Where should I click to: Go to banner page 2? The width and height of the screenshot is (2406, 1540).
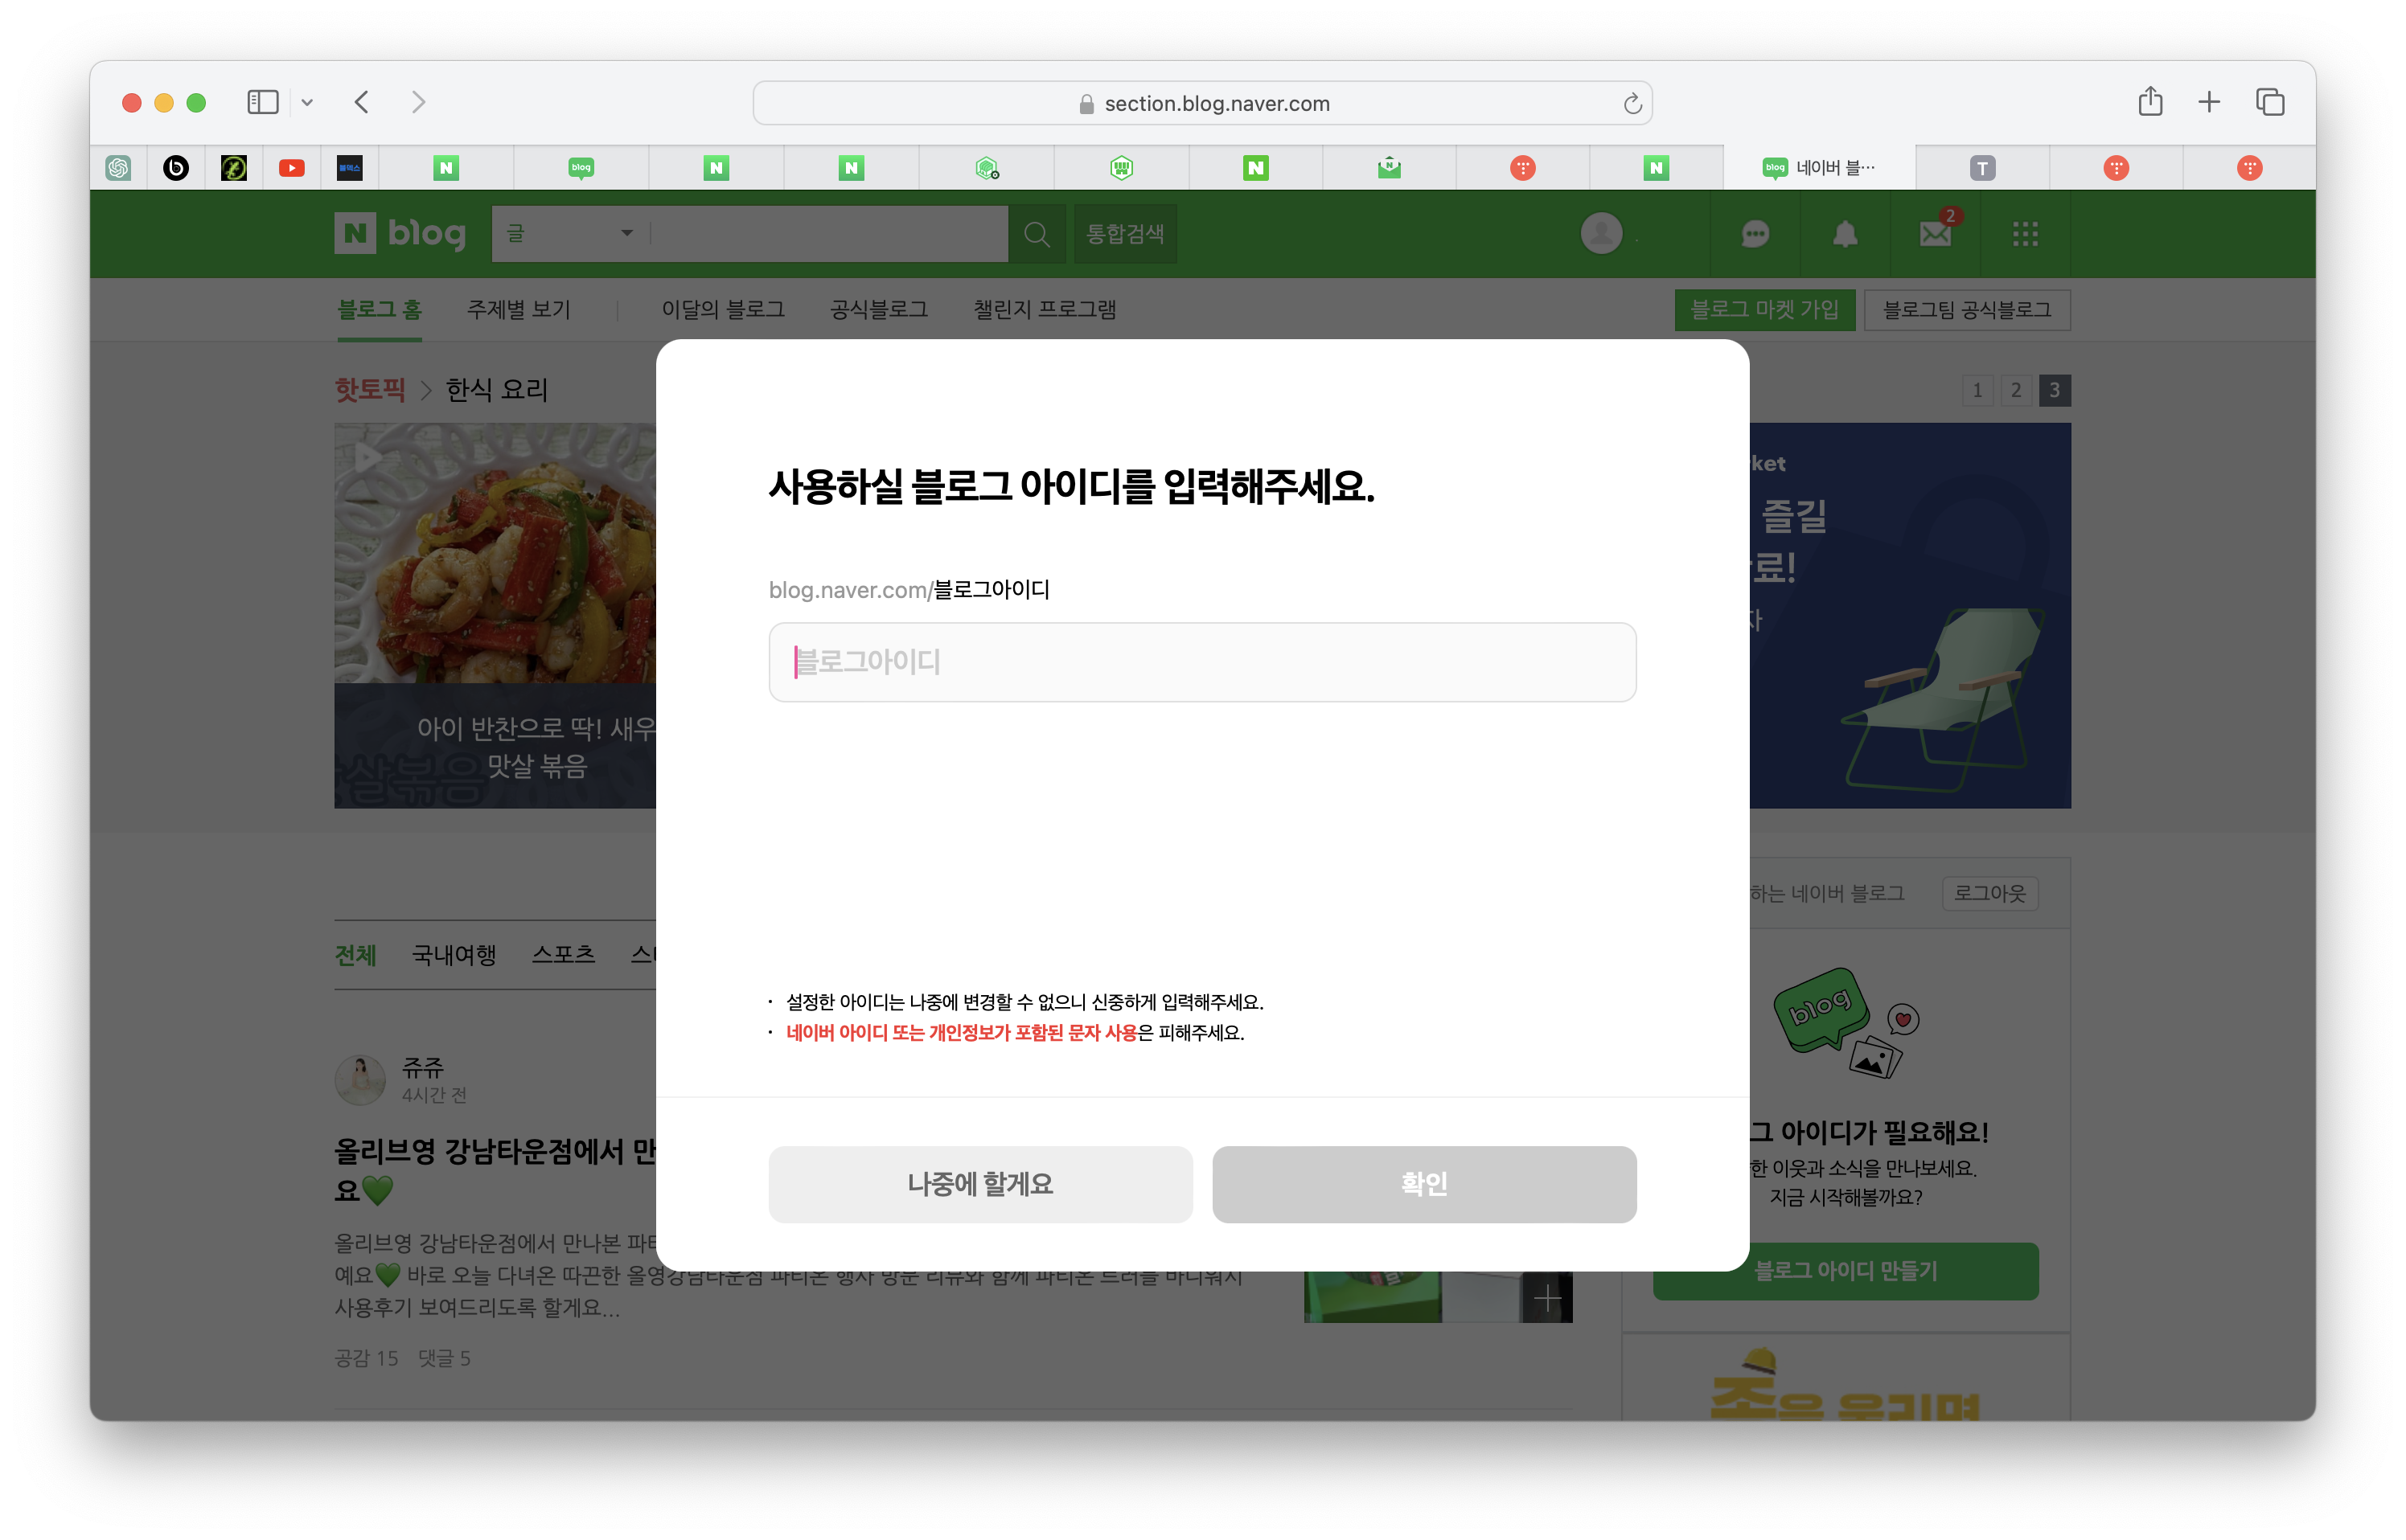pos(2016,390)
